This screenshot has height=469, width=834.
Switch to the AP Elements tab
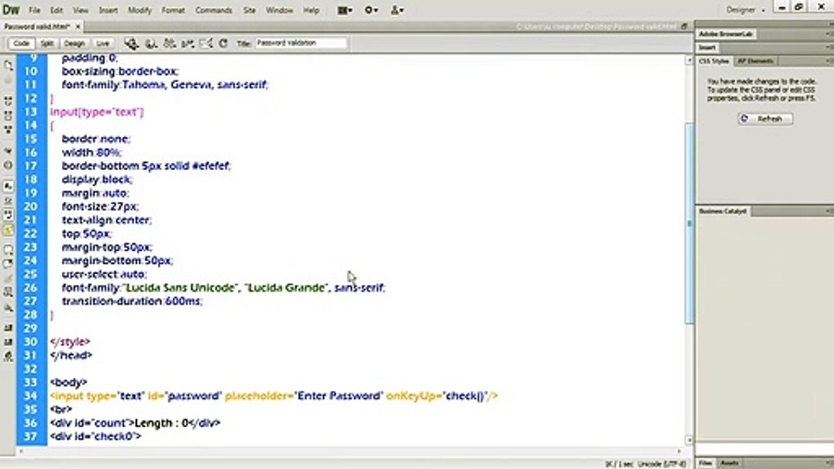(x=755, y=61)
